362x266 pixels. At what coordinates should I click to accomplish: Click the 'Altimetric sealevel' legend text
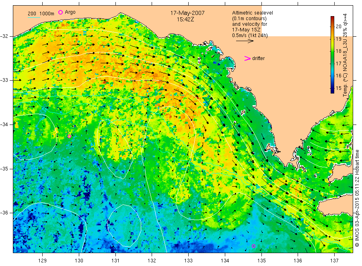(x=252, y=13)
